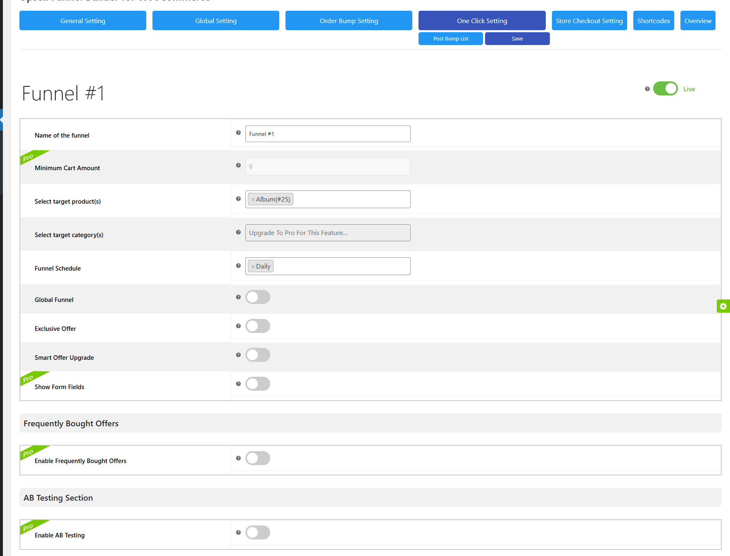Click the Funnel #1 page title
This screenshot has width=730, height=556.
tap(63, 93)
